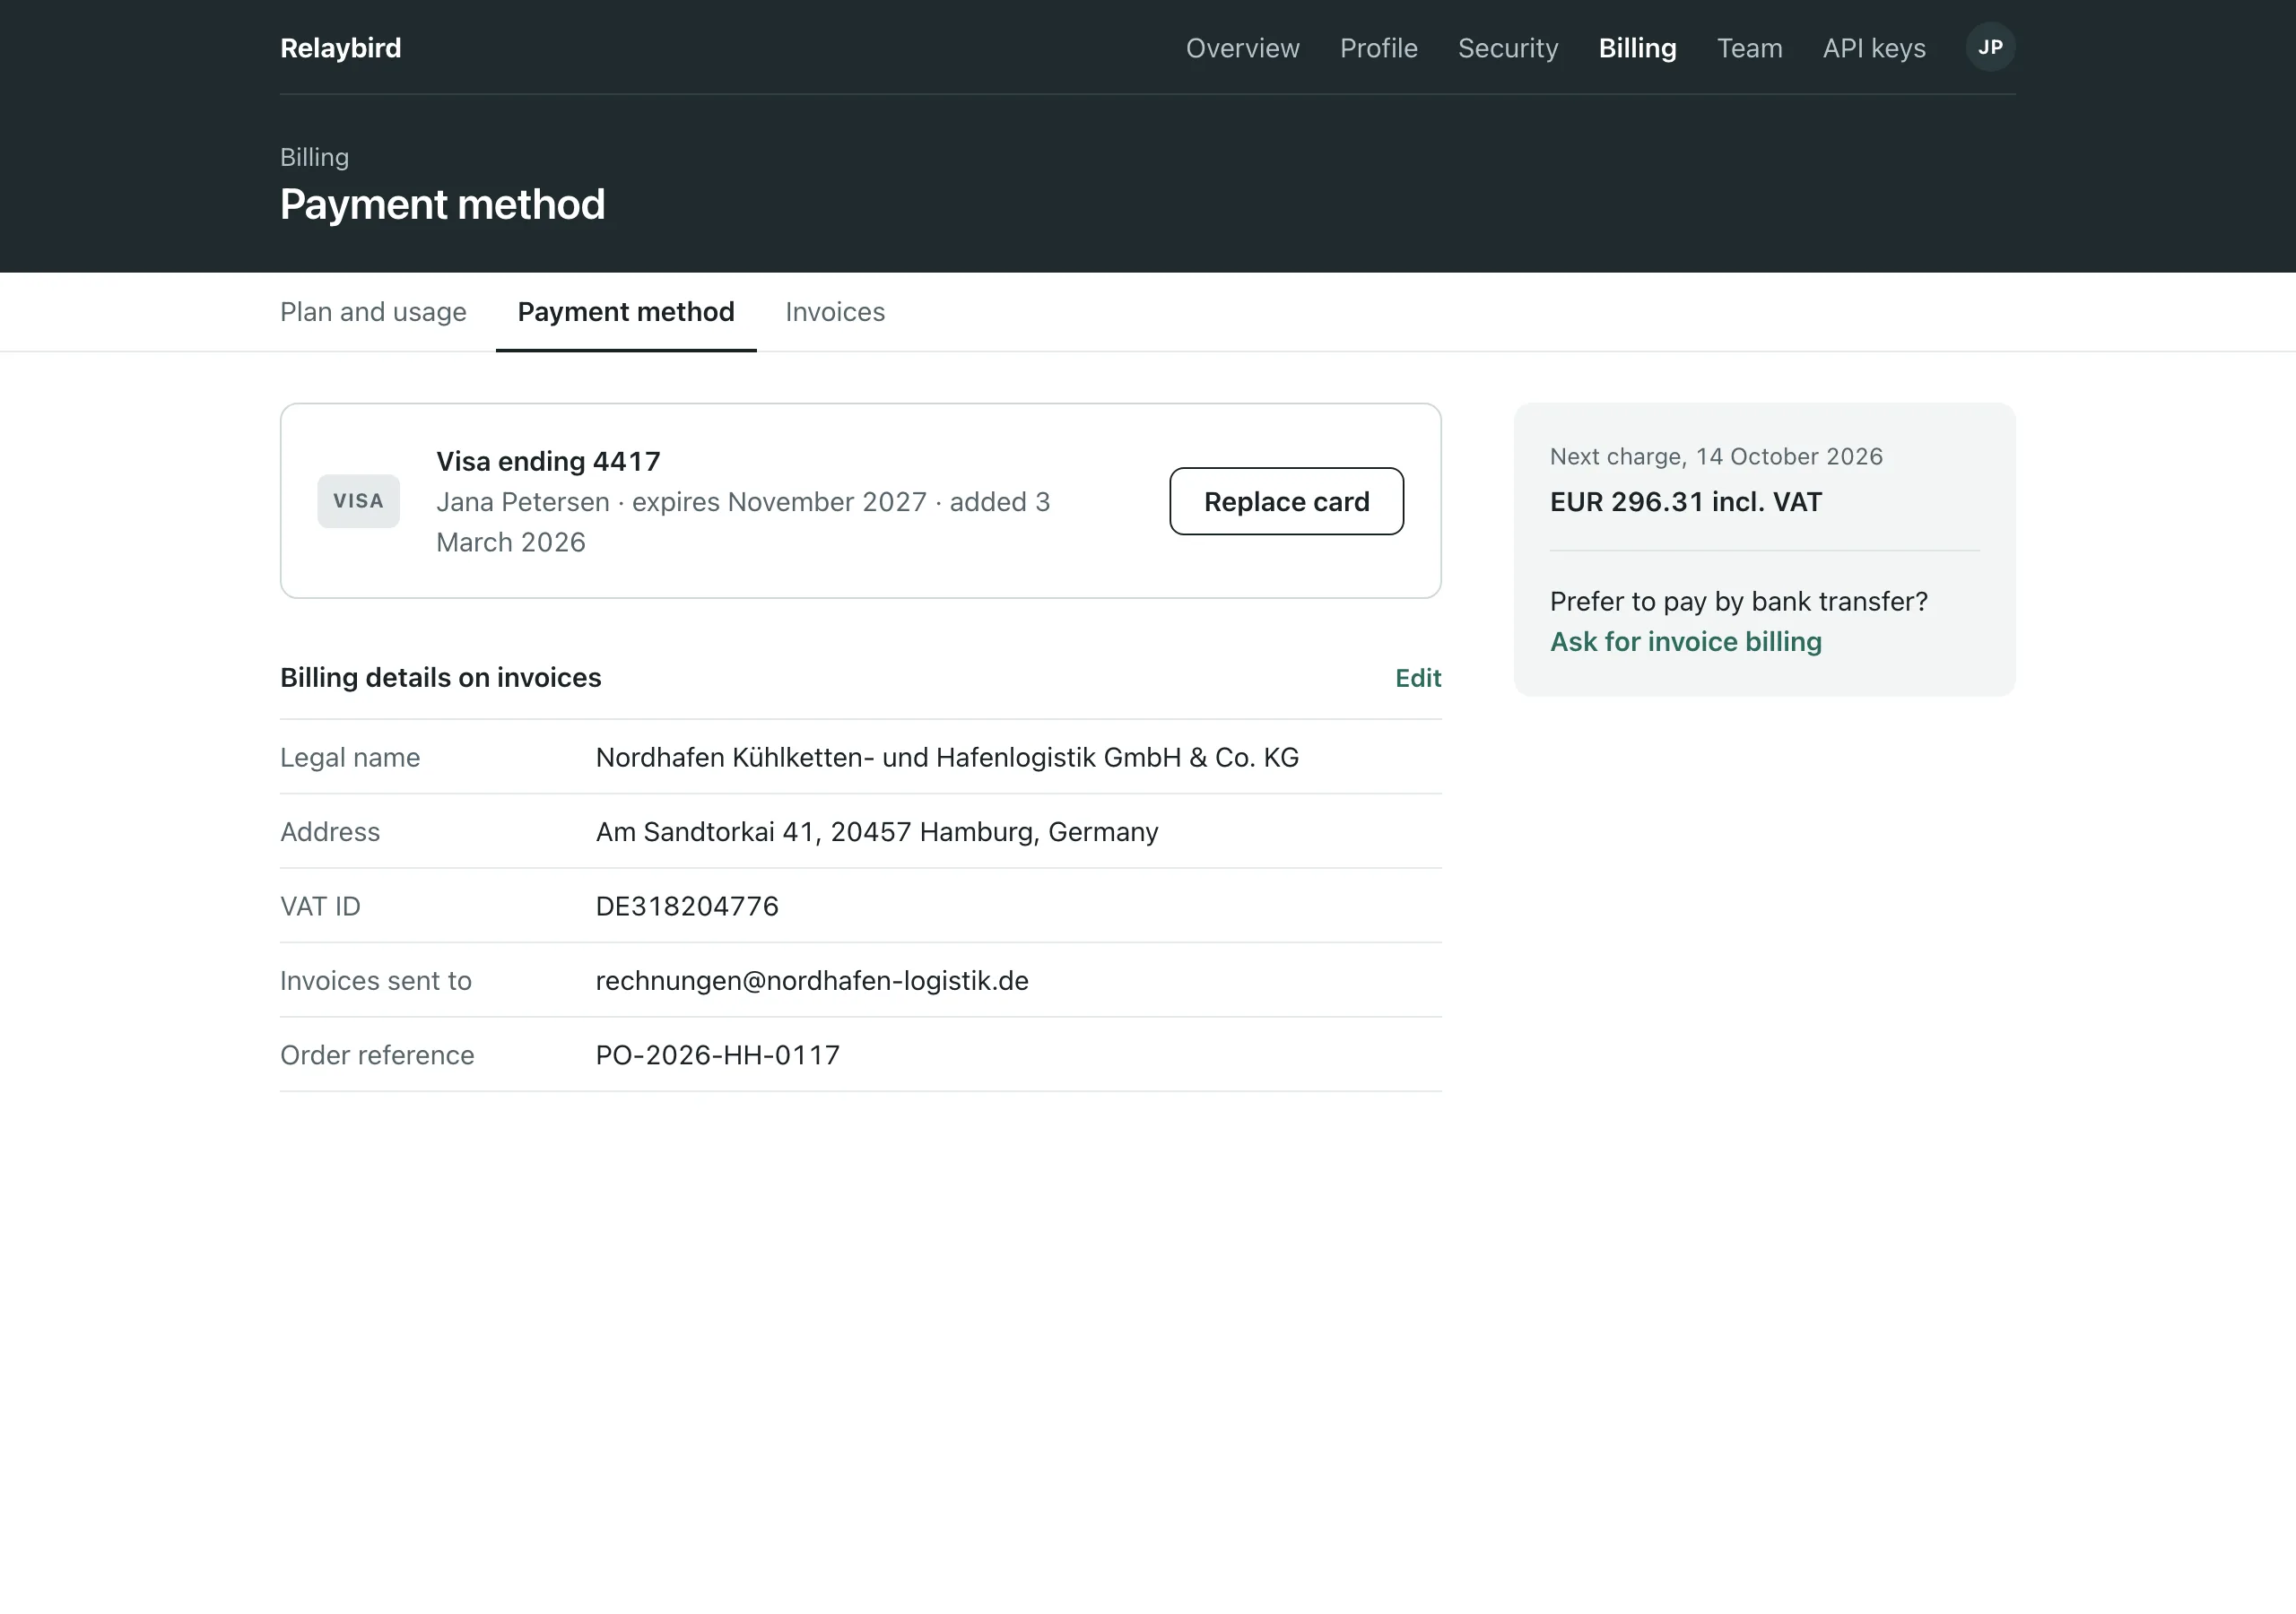Viewport: 2296px width, 1614px height.
Task: Click Ask for invoice billing link
Action: click(1685, 642)
